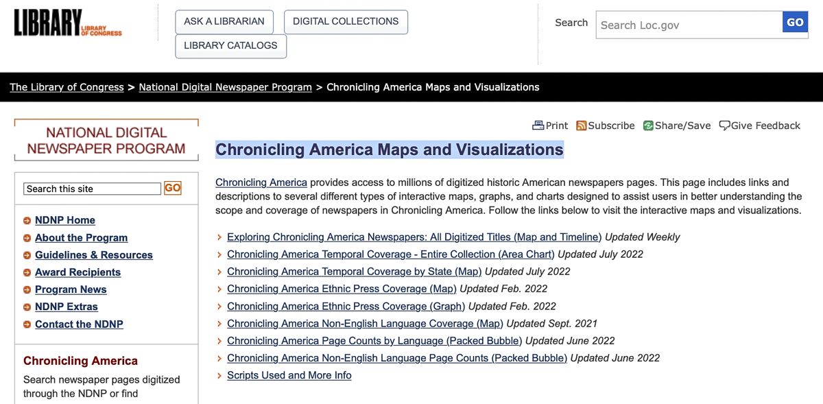823x404 pixels.
Task: Open Page Counts by Language Packed Bubble
Action: 374,340
